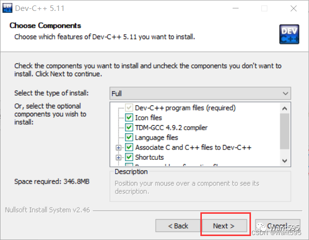Viewport: 309px width, 240px height.
Task: Expand the Associate C and C++ files node
Action: pyautogui.click(x=119, y=147)
